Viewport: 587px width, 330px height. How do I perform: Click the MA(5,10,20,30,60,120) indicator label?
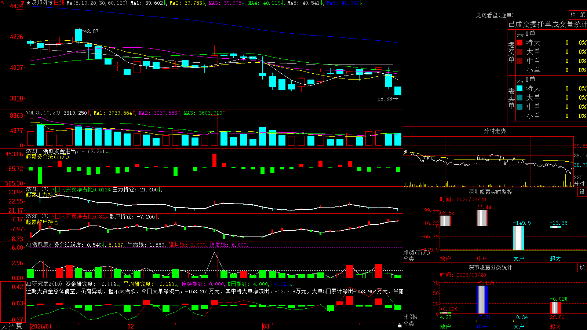coord(97,3)
